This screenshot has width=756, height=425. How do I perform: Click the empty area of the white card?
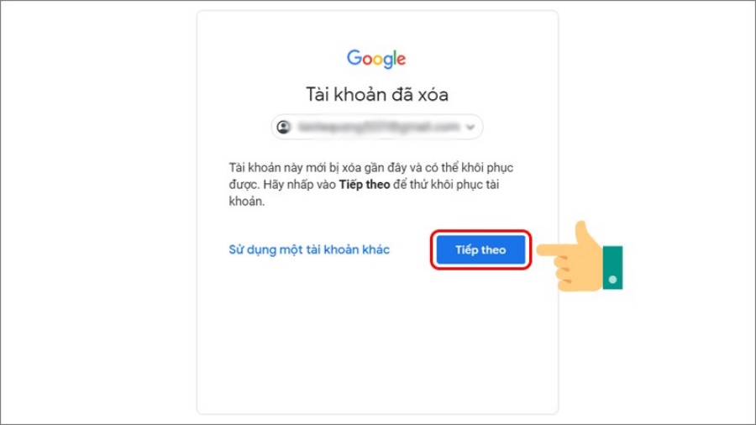377,347
